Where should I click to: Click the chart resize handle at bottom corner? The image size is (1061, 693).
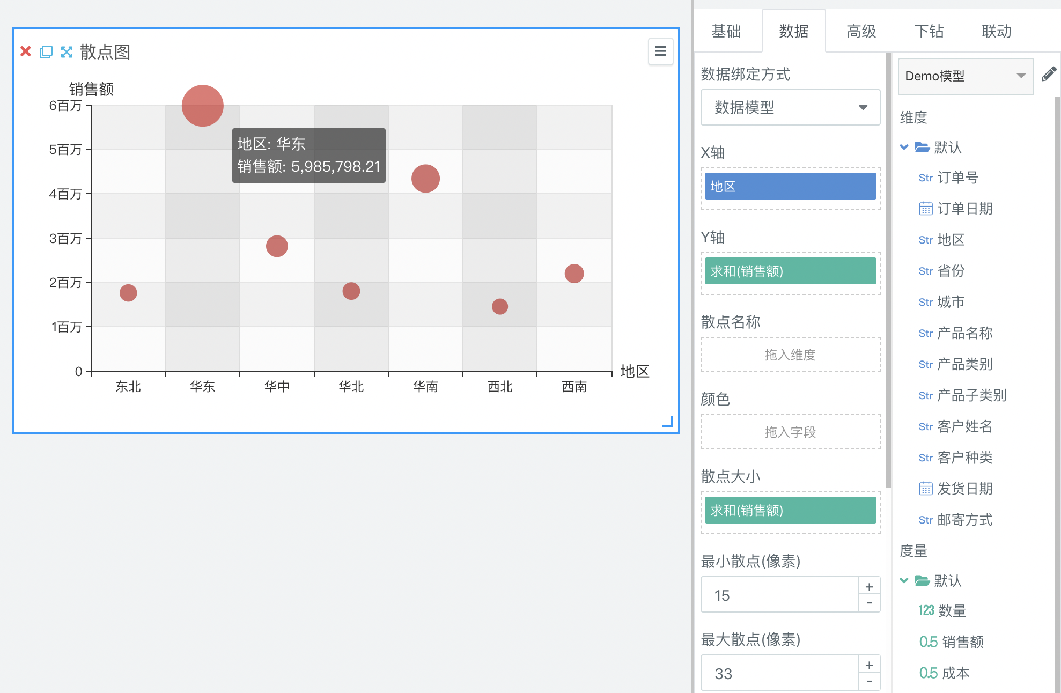(667, 422)
